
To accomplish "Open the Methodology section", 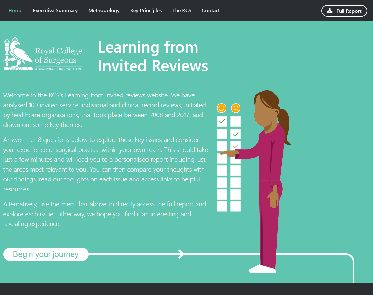I will pos(104,11).
